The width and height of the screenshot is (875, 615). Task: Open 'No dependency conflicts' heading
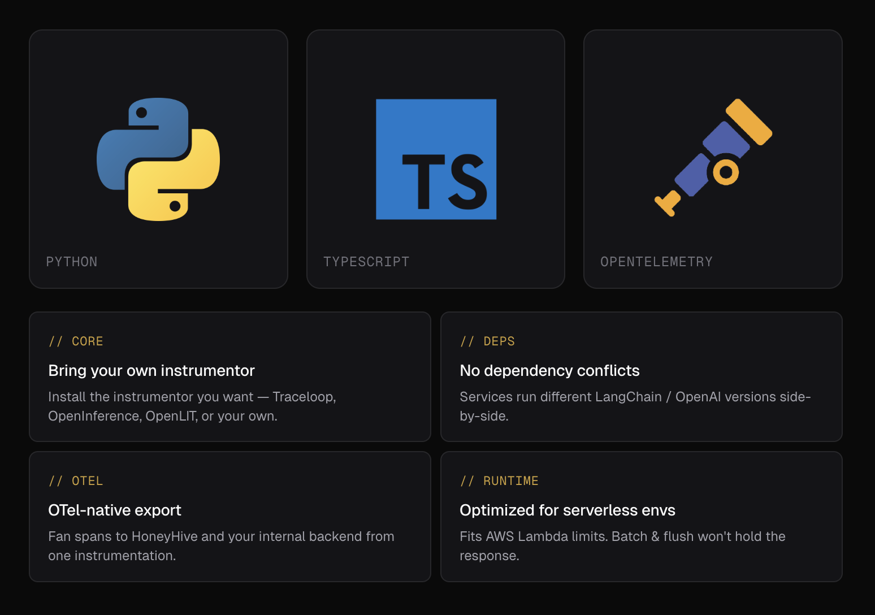click(x=549, y=371)
